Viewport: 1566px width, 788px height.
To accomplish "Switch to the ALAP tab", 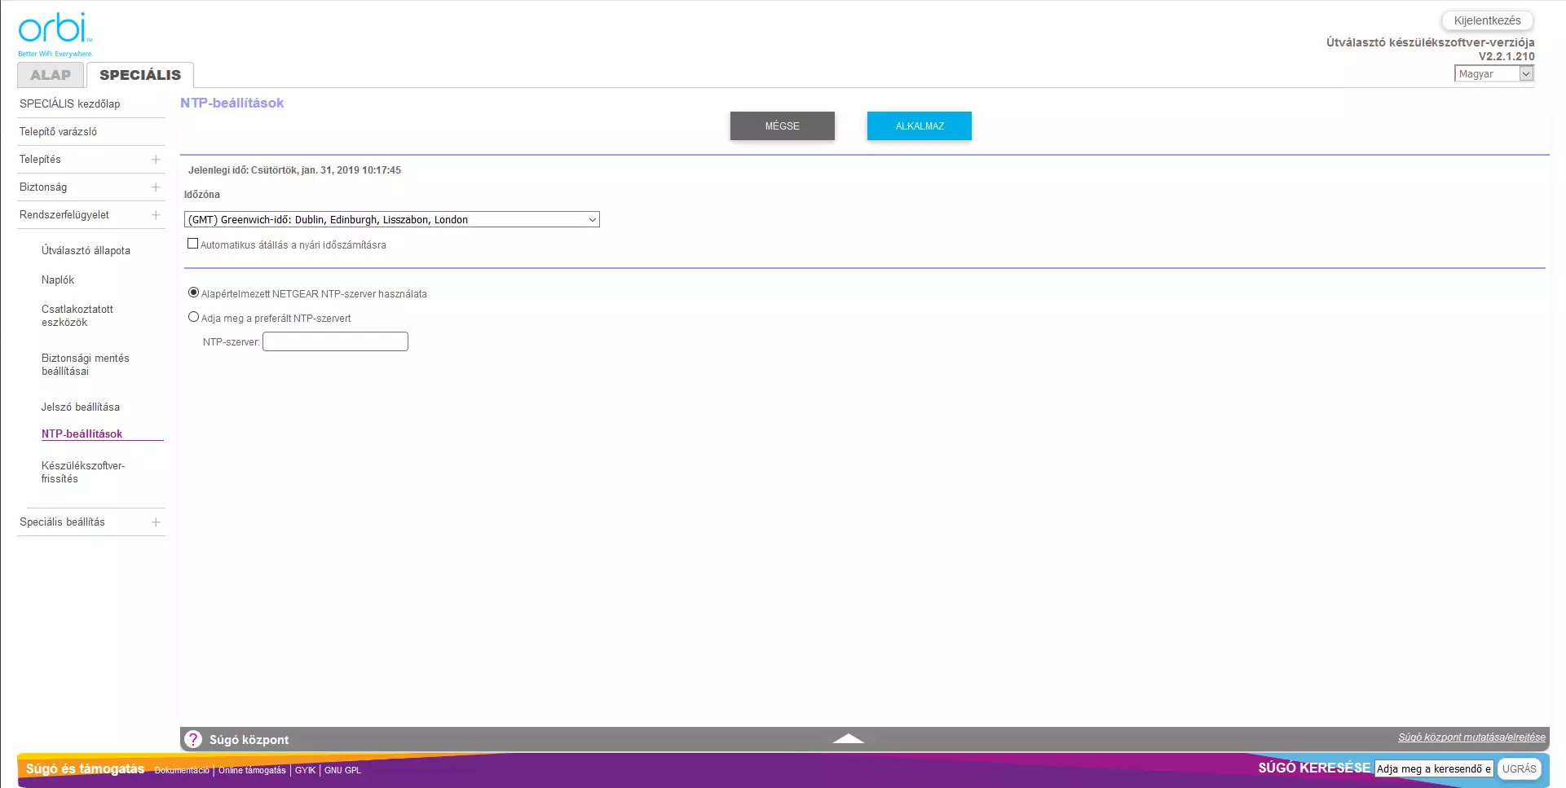I will 51,75.
